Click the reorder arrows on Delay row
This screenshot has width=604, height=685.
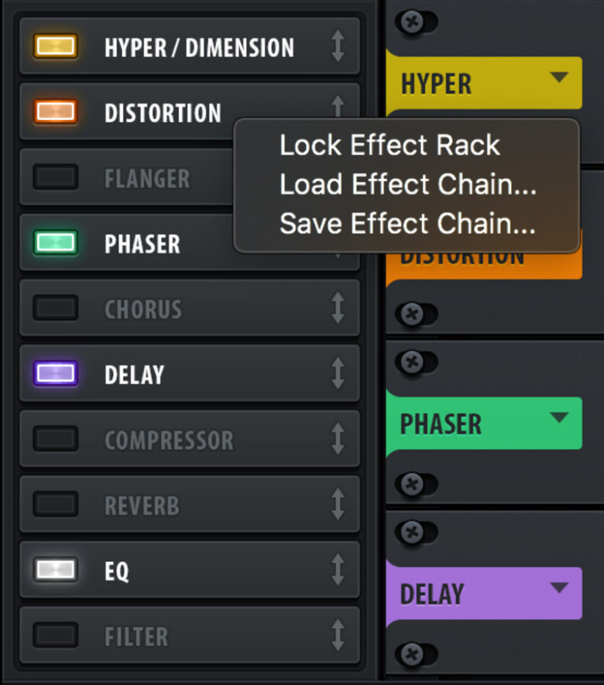click(337, 374)
